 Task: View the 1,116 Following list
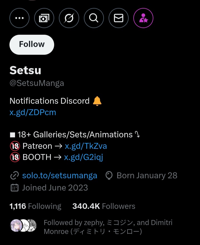point(36,206)
